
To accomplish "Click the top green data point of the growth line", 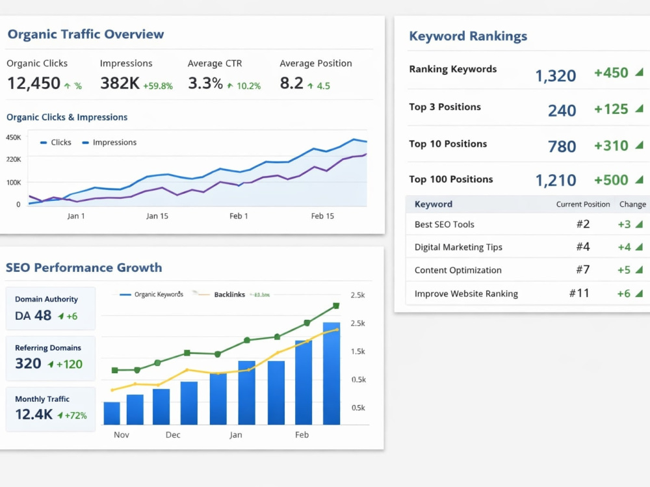I will click(336, 306).
